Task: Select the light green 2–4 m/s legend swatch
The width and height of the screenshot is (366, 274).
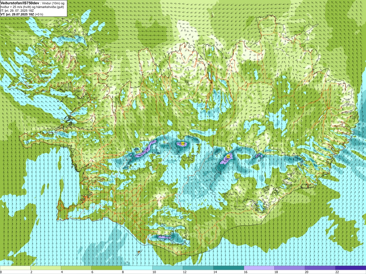Action: [46, 268]
